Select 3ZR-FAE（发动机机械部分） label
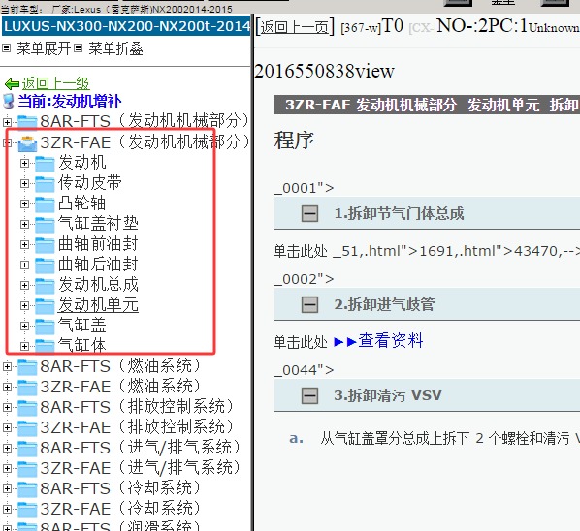This screenshot has height=531, width=580. point(145,142)
